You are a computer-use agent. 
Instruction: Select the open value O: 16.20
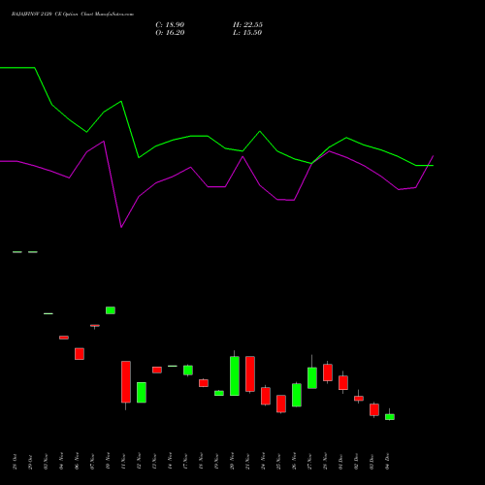(170, 33)
